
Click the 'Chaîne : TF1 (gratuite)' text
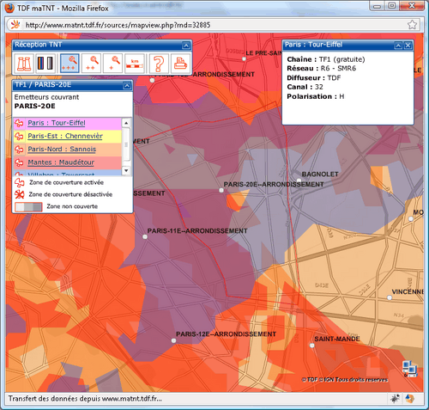pyautogui.click(x=326, y=59)
